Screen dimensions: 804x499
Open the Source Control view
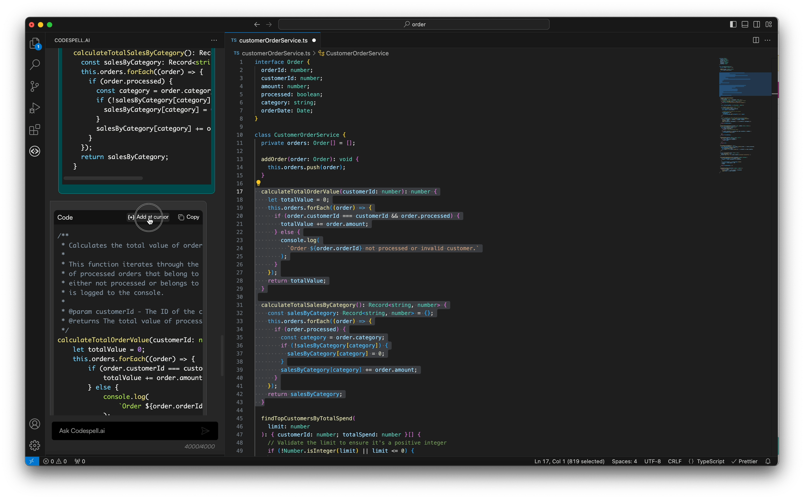coord(34,86)
